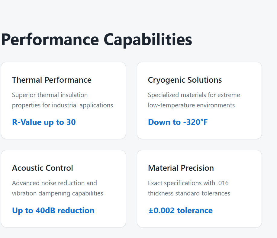Viewport: 277px width, 238px height.
Task: Click the 'Specialized materials for extreme' description text
Action: coord(194,95)
